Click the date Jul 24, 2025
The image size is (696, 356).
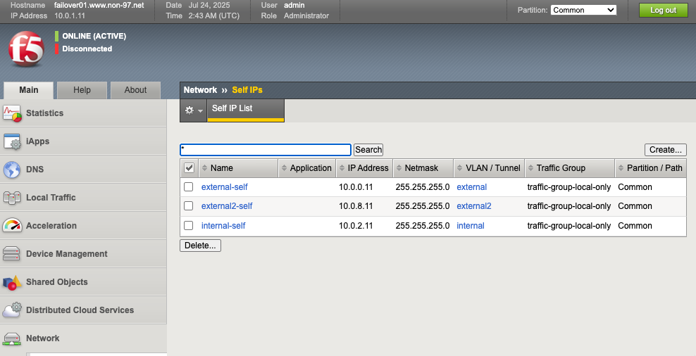(x=209, y=6)
